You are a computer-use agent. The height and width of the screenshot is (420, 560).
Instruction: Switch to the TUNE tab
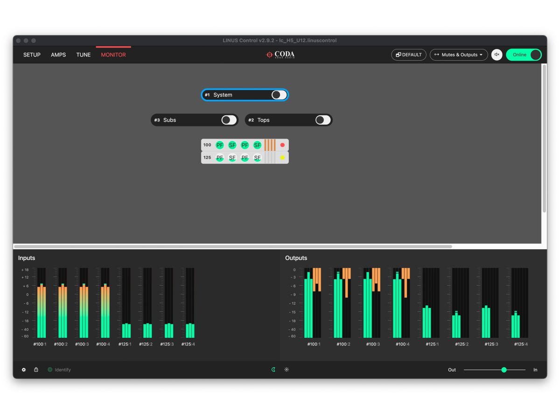[84, 55]
